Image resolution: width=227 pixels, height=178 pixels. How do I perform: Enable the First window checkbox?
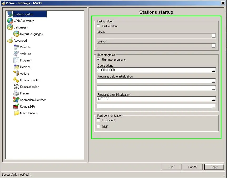coord(98,26)
